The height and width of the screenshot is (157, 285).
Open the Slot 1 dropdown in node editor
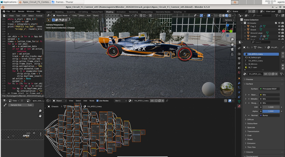(121, 101)
